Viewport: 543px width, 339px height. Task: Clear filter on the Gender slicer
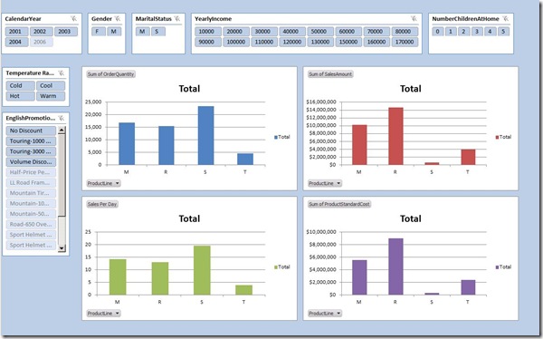click(118, 19)
